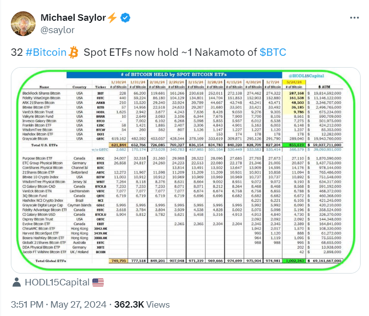Open the $BTC cashtag link
The height and width of the screenshot is (316, 369).
273,52
